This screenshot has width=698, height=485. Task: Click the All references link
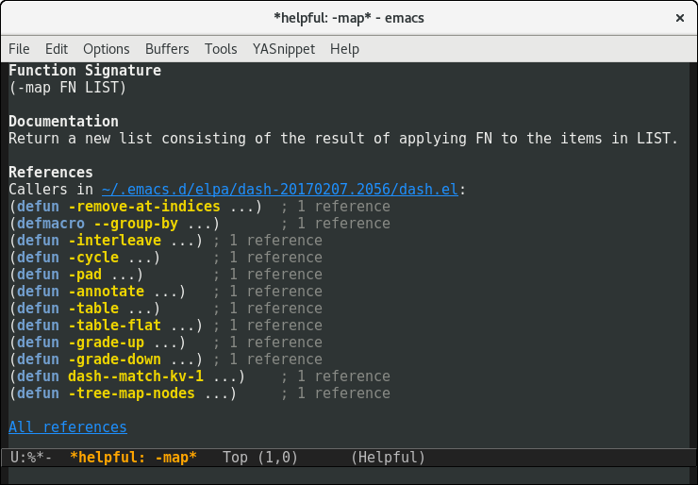point(68,427)
